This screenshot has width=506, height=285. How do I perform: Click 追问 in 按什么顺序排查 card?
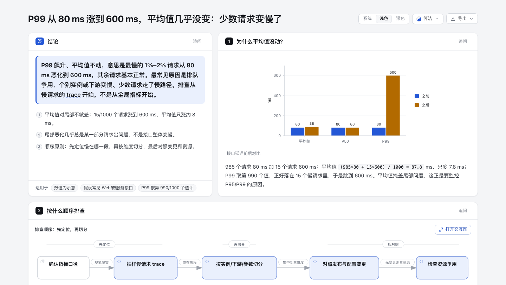(463, 211)
